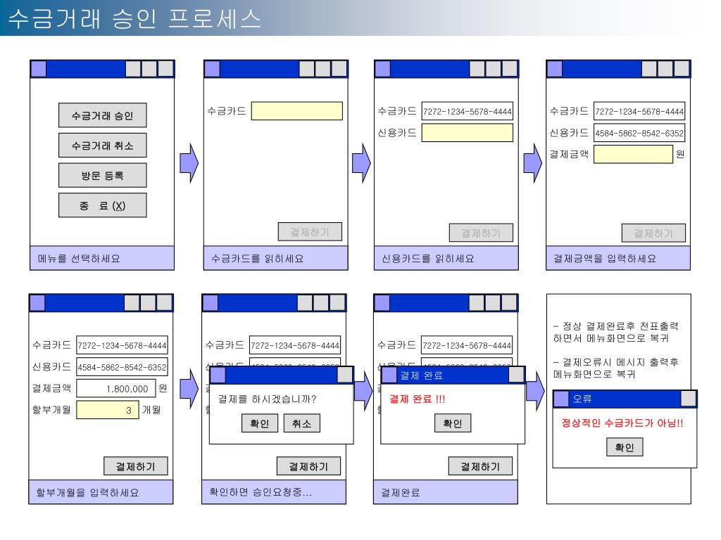Click rightmost gray title button of 메뉴를 선택하세요 window
This screenshot has width=721, height=540.
pos(165,69)
